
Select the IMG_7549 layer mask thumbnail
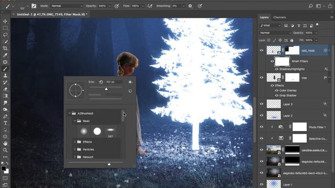(292, 50)
